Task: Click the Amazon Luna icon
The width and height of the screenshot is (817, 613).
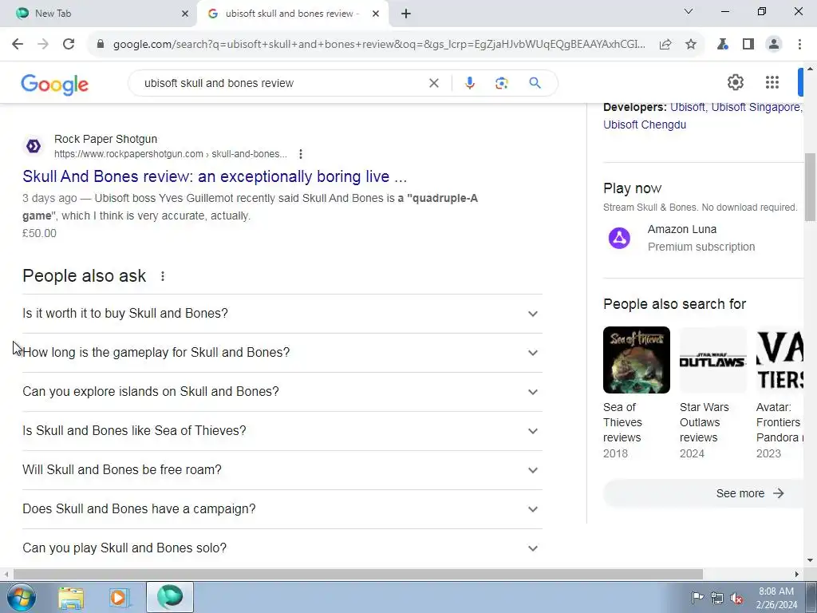Action: pos(619,238)
